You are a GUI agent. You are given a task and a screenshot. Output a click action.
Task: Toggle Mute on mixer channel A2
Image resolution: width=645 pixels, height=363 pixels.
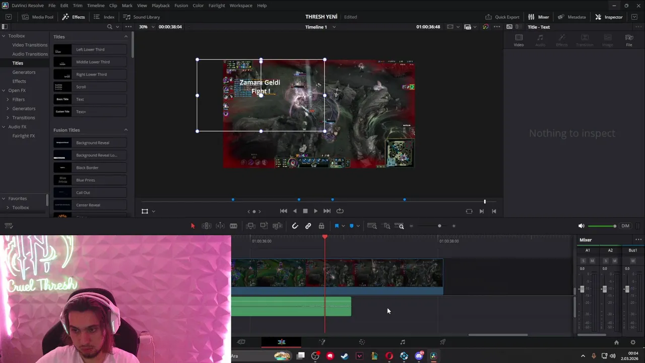(x=615, y=261)
